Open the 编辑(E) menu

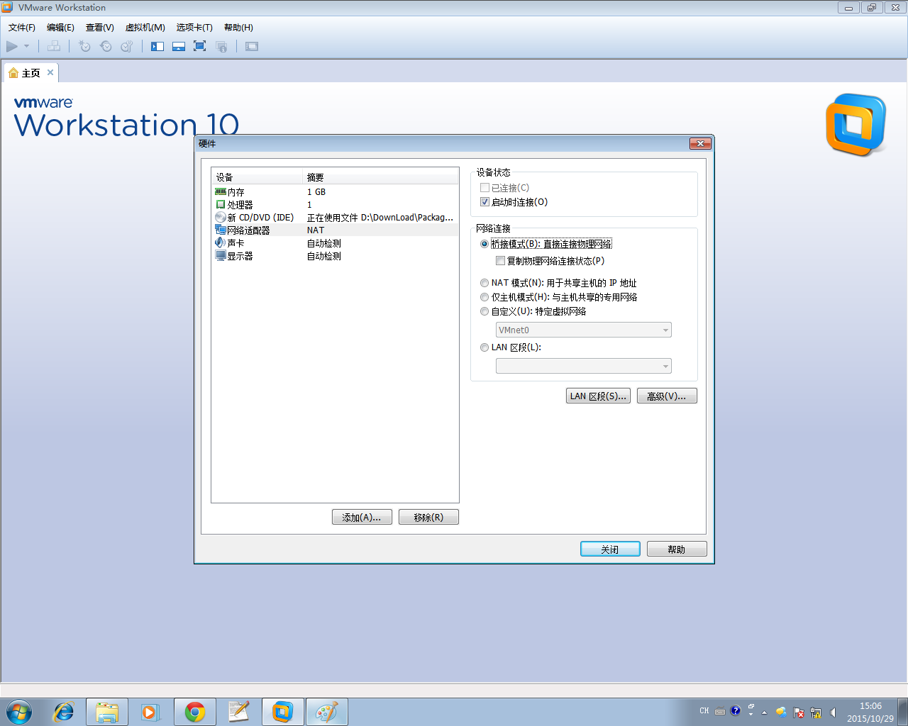pyautogui.click(x=60, y=28)
